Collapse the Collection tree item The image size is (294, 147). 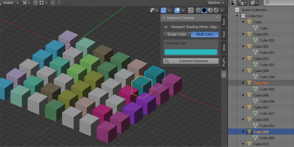(237, 16)
